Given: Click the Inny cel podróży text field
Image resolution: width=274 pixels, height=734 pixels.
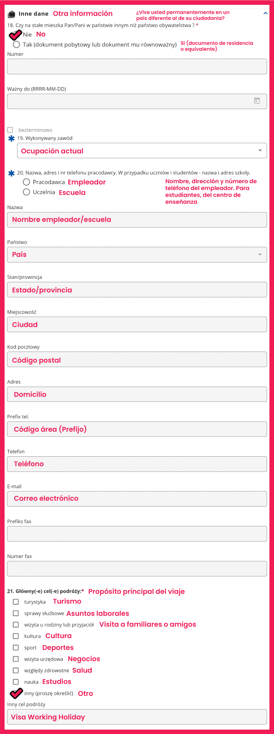Looking at the screenshot, I should point(137,717).
